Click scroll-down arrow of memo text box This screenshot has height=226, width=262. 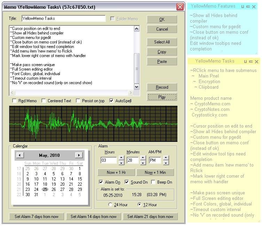137,87
